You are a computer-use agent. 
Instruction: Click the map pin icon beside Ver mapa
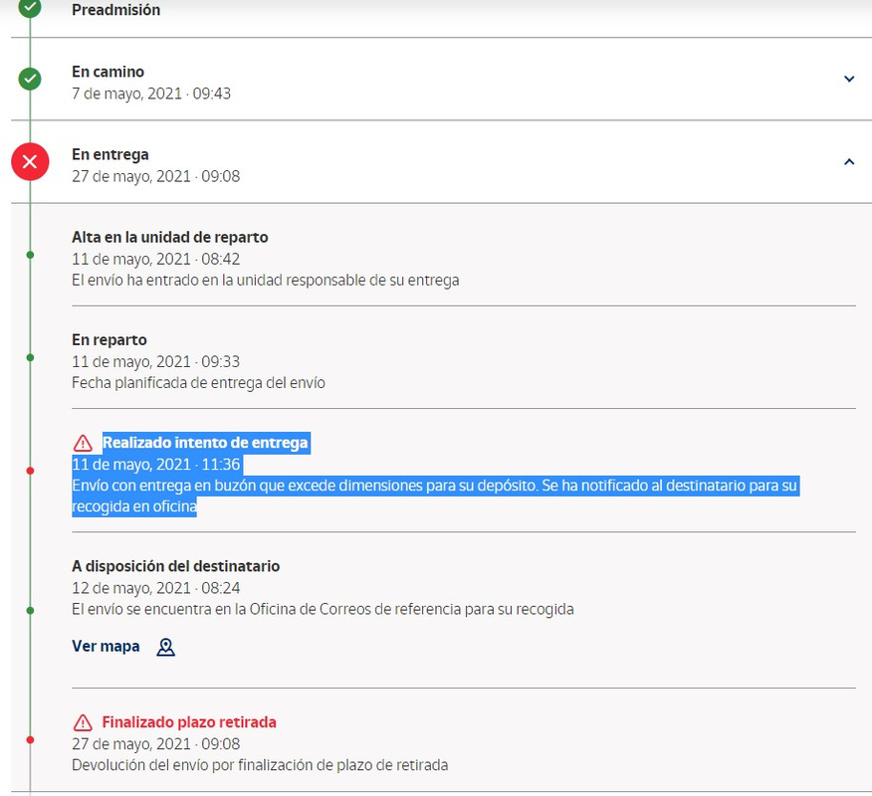click(x=165, y=647)
